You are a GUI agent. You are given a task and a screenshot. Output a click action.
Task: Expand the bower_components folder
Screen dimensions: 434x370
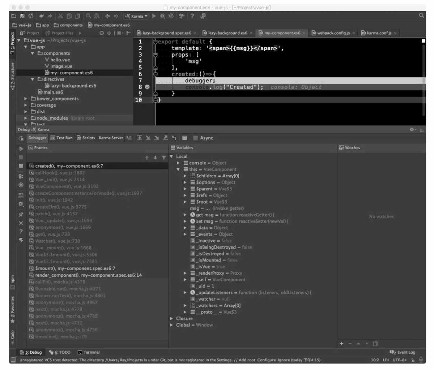click(26, 99)
